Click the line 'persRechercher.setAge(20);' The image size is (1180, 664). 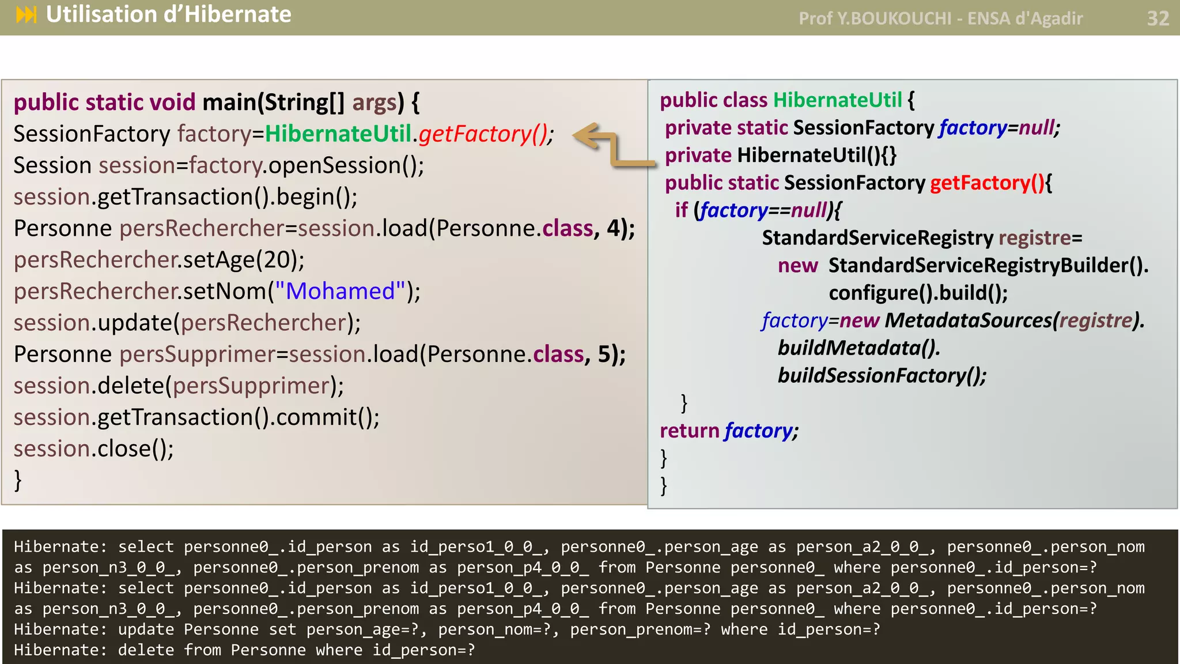click(x=160, y=260)
